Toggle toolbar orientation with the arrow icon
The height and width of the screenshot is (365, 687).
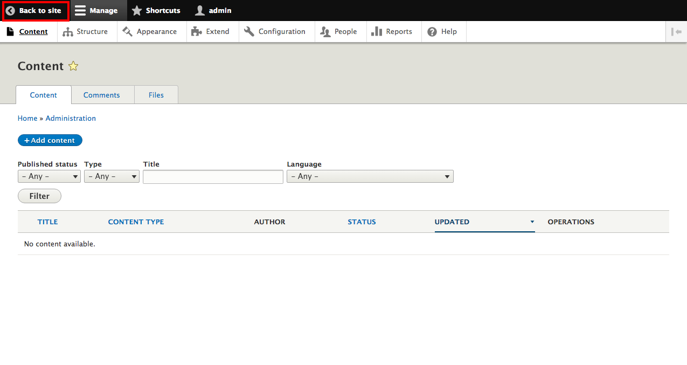coord(676,32)
